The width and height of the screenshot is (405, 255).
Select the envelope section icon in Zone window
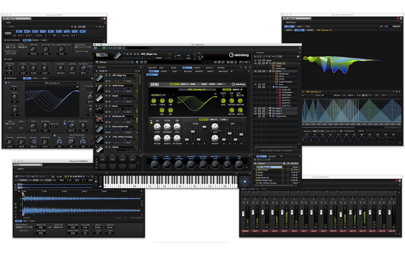point(59,31)
